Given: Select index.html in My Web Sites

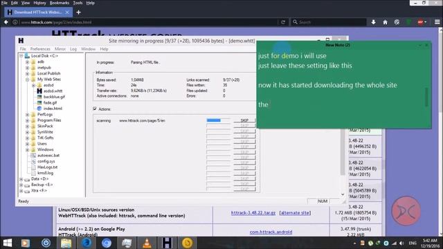Looking at the screenshot, I should (x=53, y=109).
